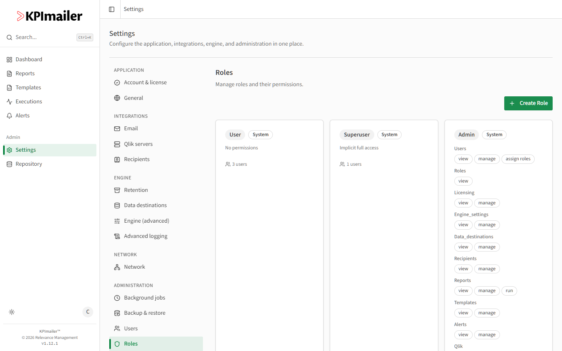The height and width of the screenshot is (351, 562).
Task: Click "1 users" on Superuser card
Action: [x=350, y=164]
